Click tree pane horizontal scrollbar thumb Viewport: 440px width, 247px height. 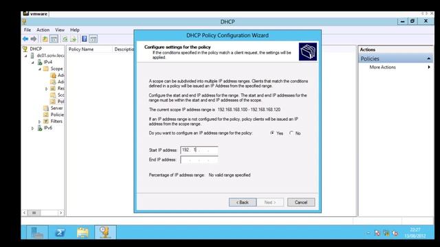[x=34, y=213]
